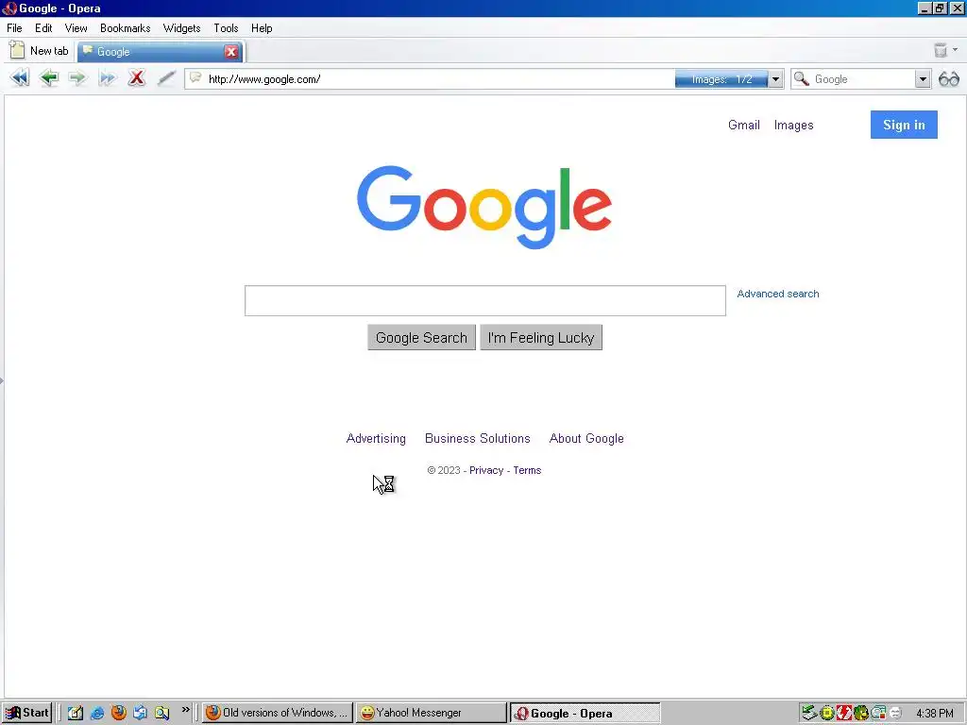Open the View menu
Screen dimensions: 967x725
76,28
